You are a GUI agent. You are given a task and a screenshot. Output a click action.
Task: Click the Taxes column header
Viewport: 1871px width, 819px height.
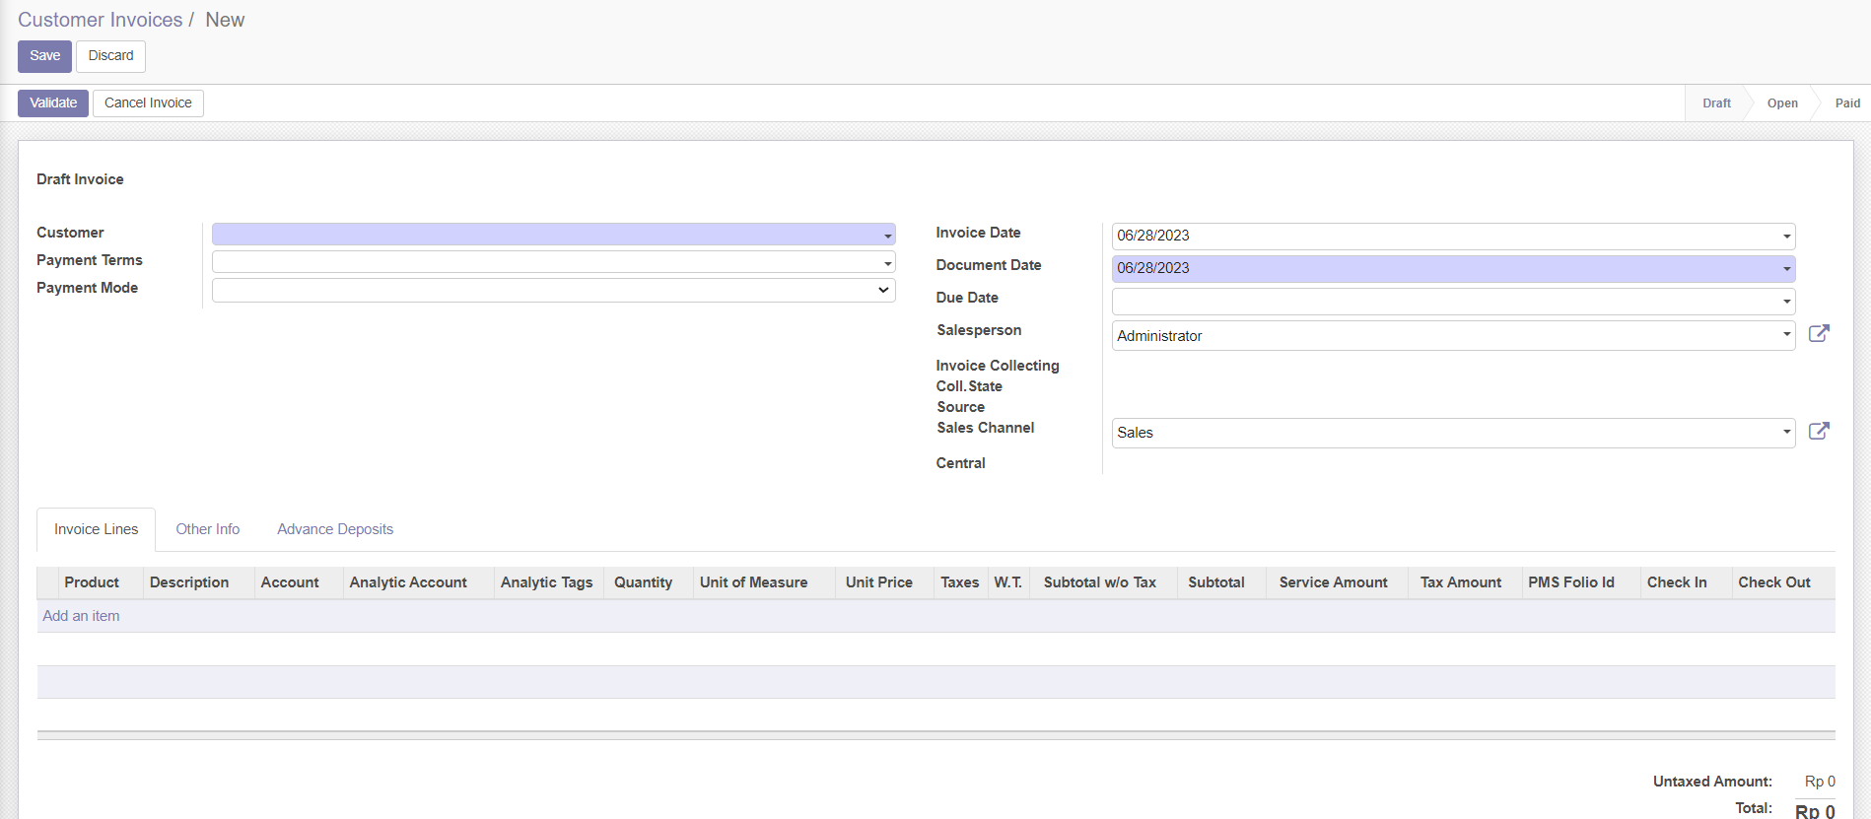(959, 582)
